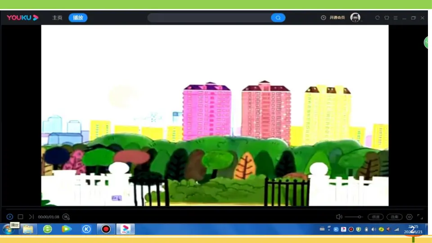432x243 pixels.
Task: Open the watch history clock icon
Action: [x=323, y=18]
